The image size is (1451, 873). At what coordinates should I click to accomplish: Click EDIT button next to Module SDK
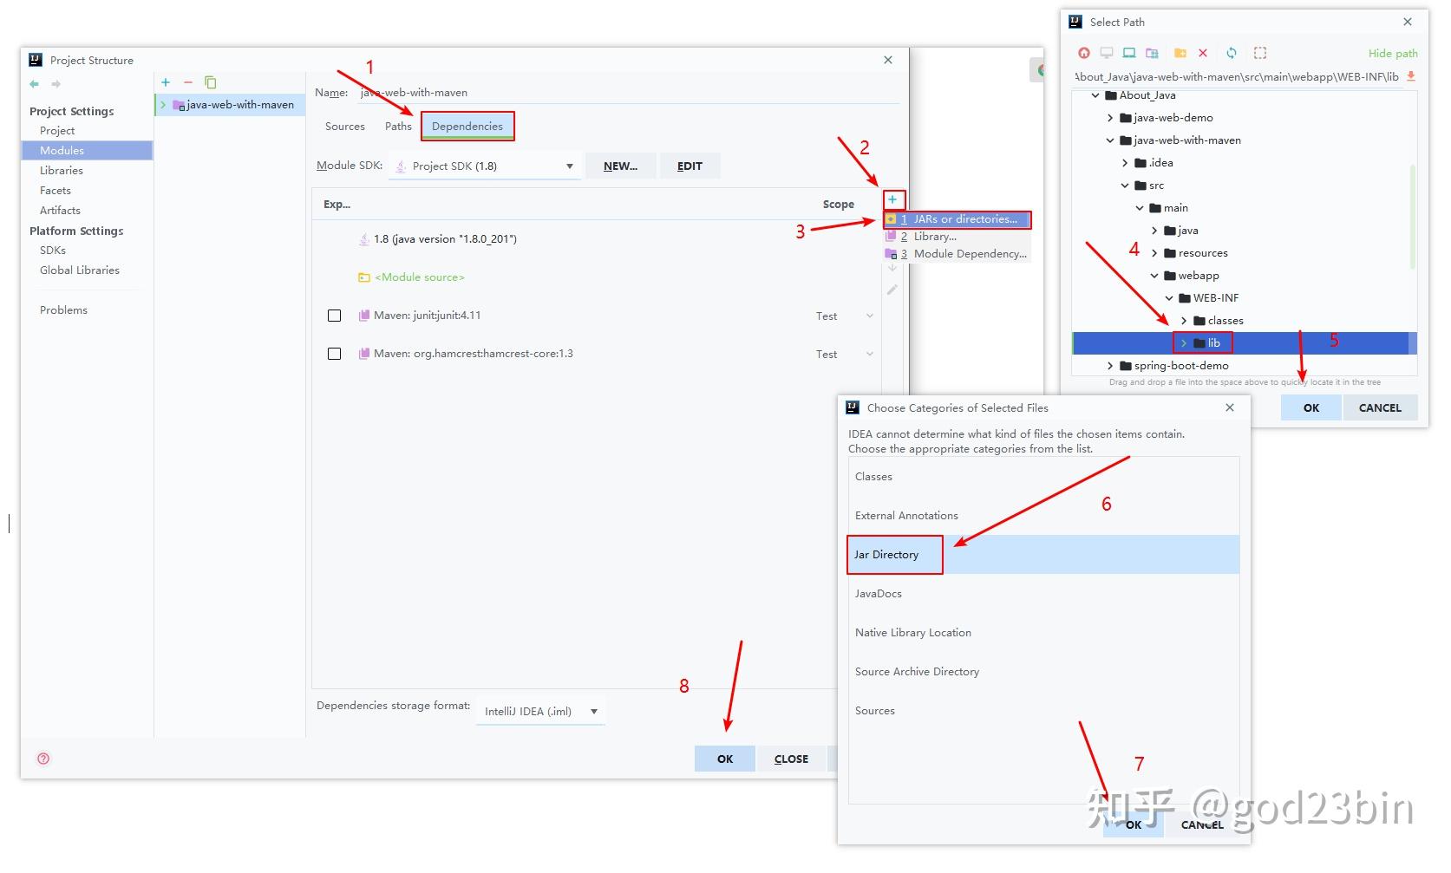click(x=690, y=166)
